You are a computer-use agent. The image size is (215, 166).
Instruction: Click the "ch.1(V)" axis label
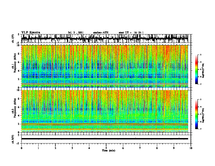click(x=13, y=39)
